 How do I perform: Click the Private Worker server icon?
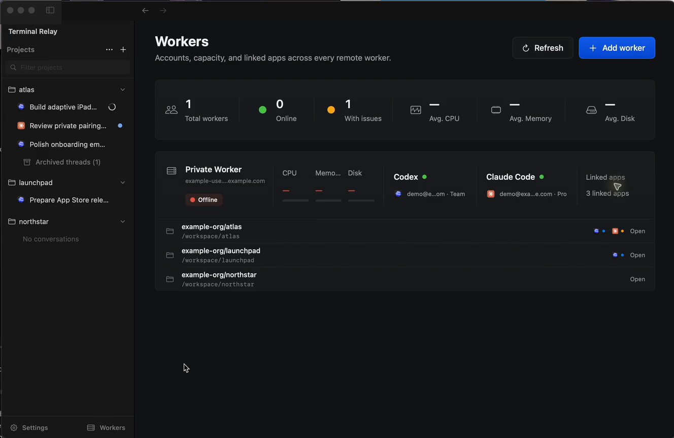(x=172, y=171)
